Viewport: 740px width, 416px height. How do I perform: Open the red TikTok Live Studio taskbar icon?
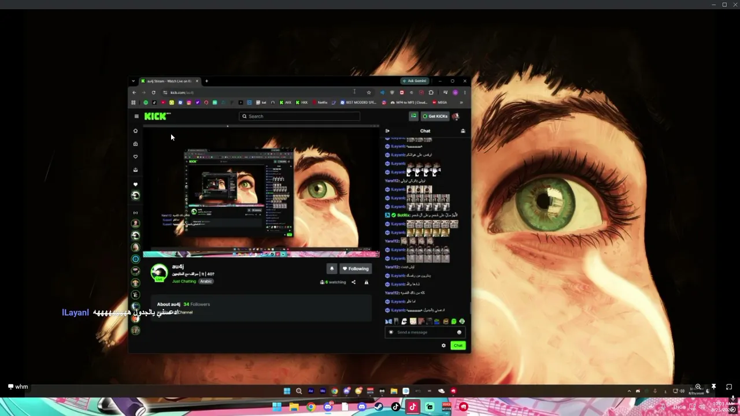click(x=412, y=407)
